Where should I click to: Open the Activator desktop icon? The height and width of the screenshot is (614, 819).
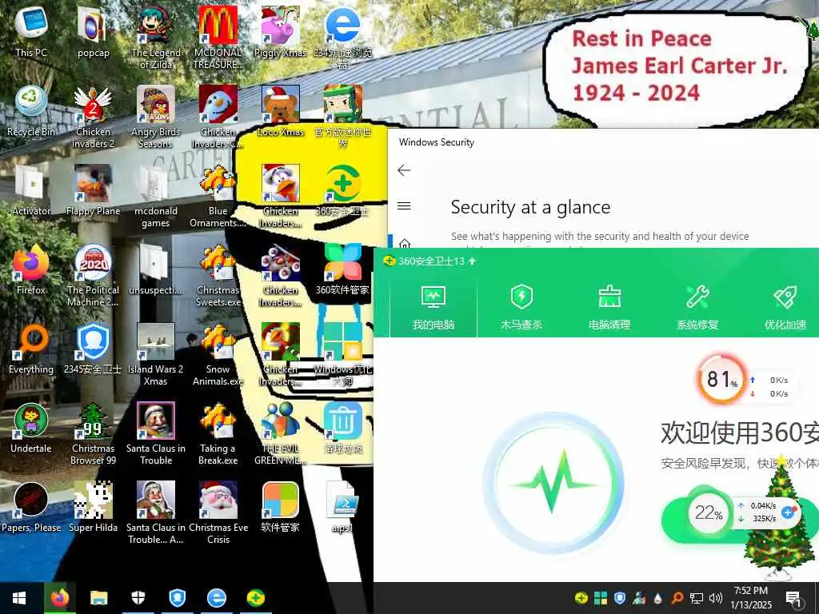pyautogui.click(x=31, y=190)
